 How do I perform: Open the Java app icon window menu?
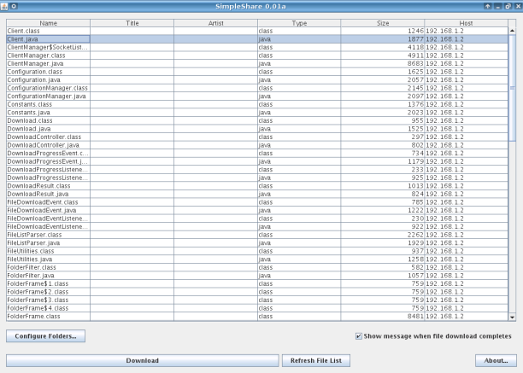pos(4,6)
